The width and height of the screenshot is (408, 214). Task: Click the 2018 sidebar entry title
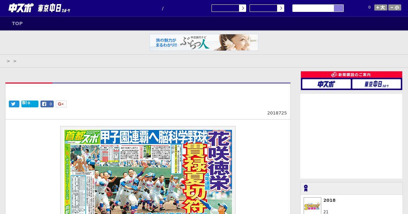point(329,200)
